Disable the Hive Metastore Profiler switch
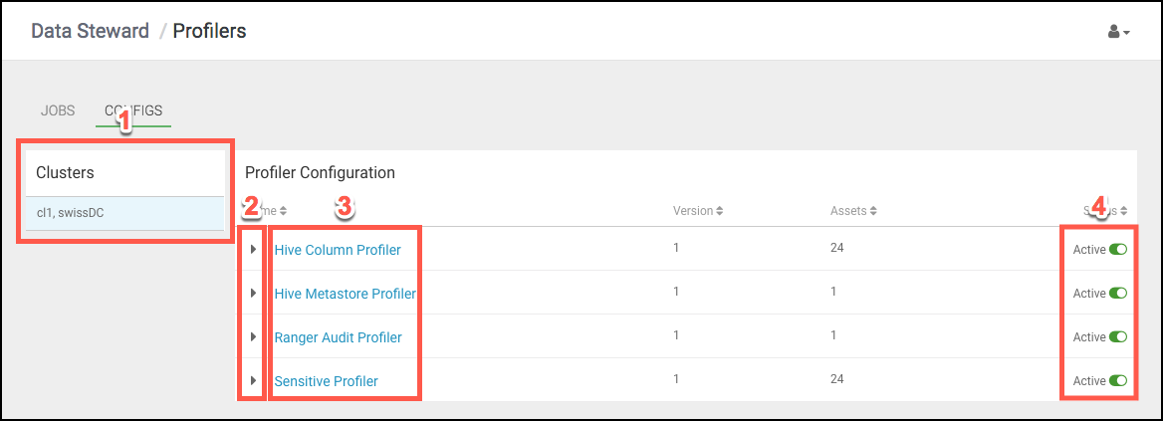Screen dimensions: 1163x421 [x=1118, y=294]
